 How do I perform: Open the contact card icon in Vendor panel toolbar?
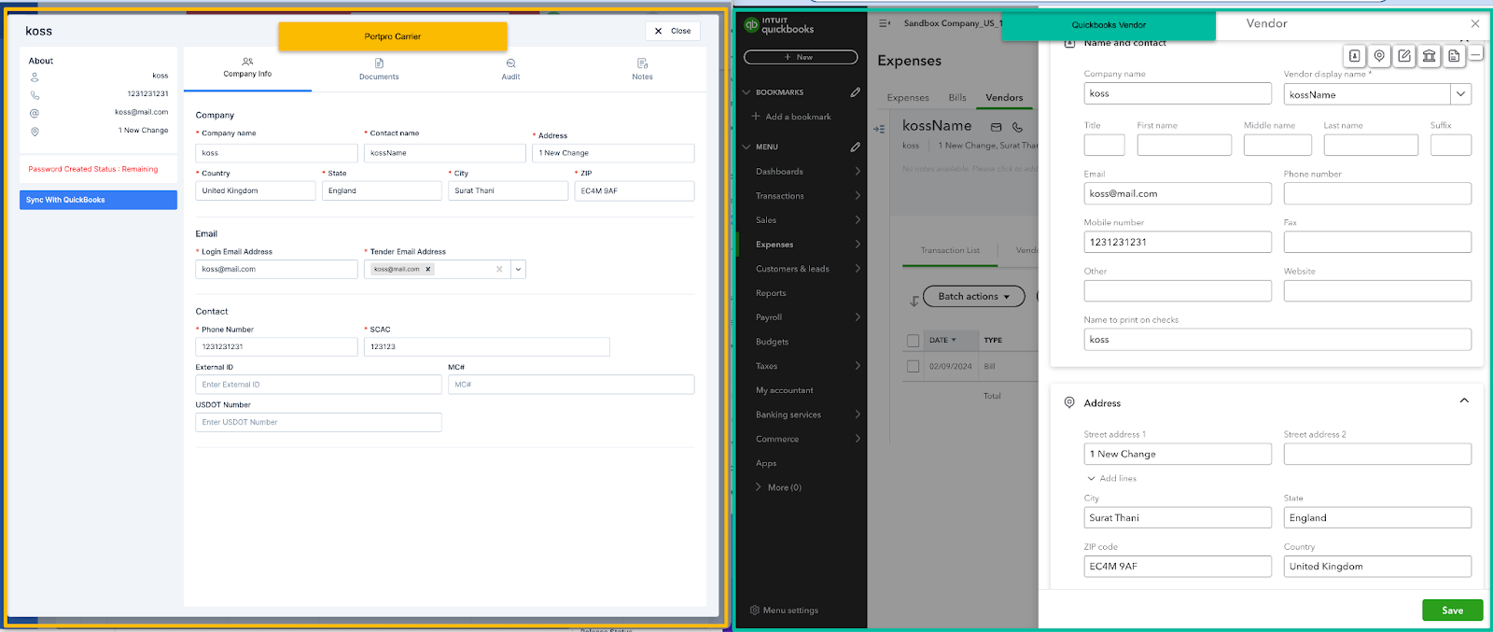click(x=1355, y=56)
